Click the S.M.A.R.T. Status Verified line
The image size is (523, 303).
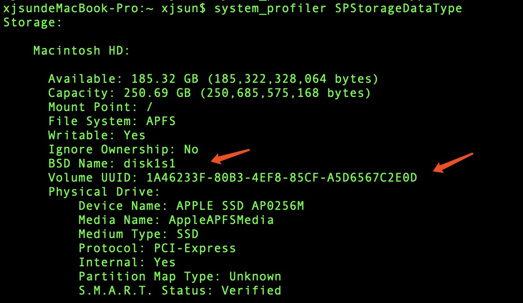point(180,290)
